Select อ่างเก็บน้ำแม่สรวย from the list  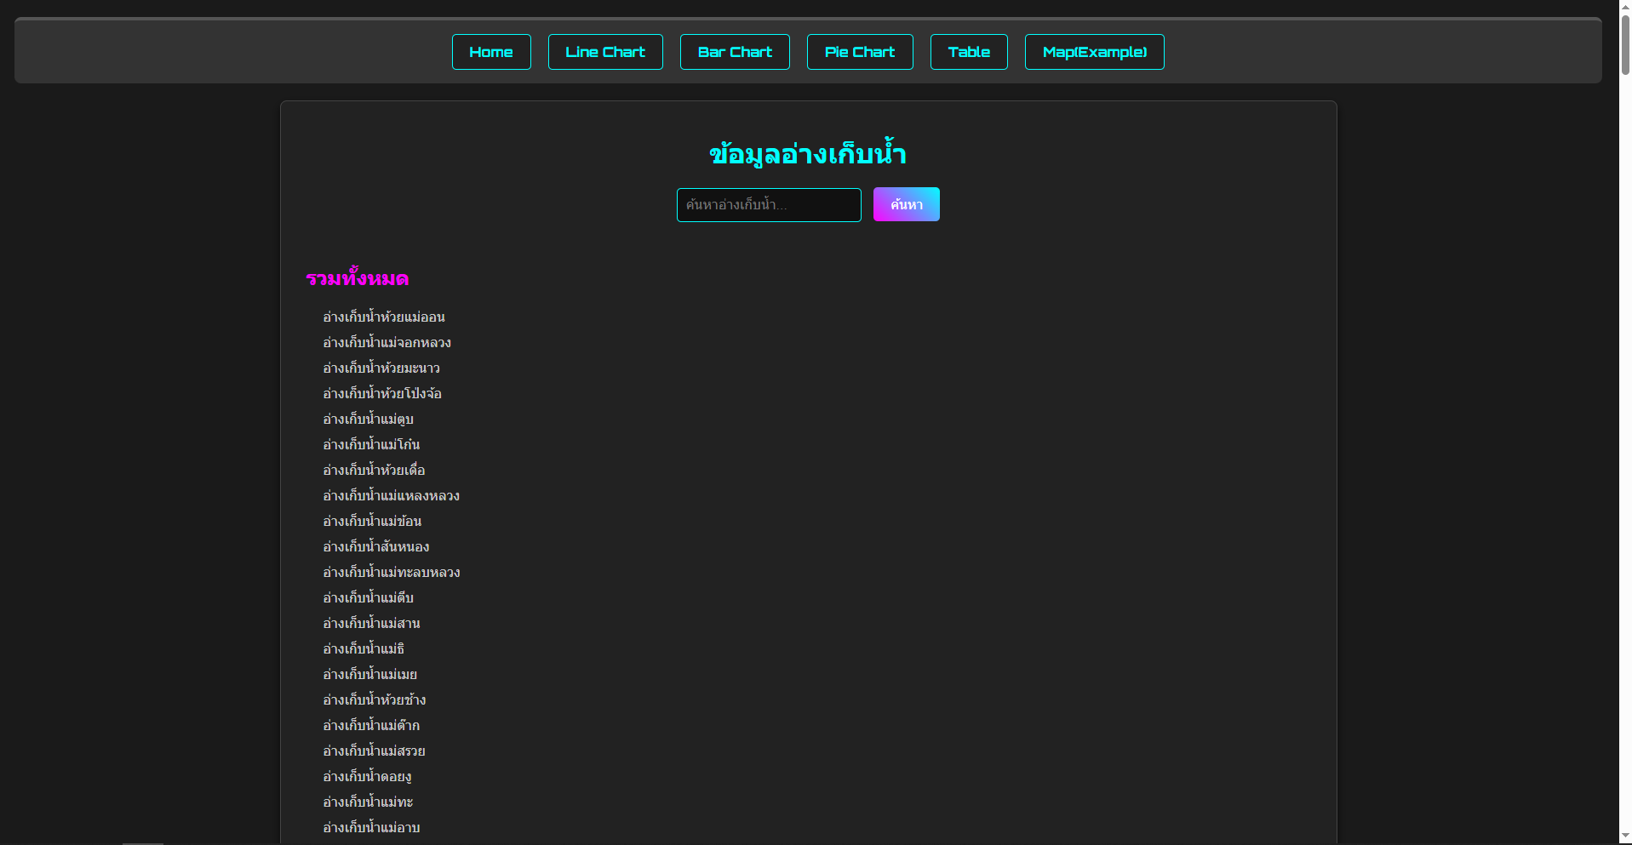(x=374, y=751)
